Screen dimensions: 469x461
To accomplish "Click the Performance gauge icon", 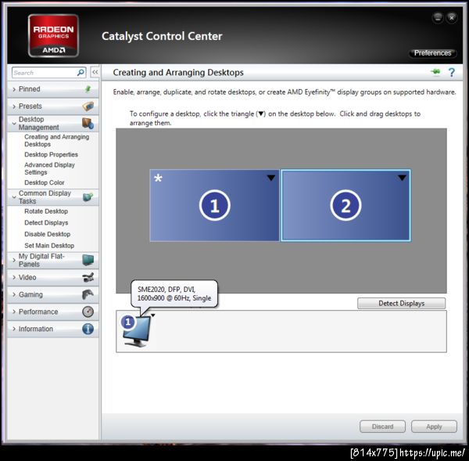I will (88, 312).
